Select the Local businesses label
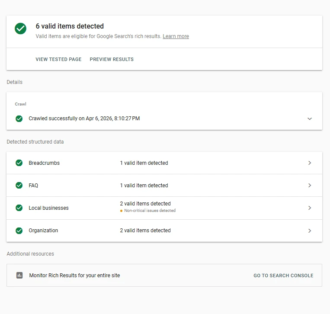This screenshot has width=330, height=314. (x=48, y=208)
